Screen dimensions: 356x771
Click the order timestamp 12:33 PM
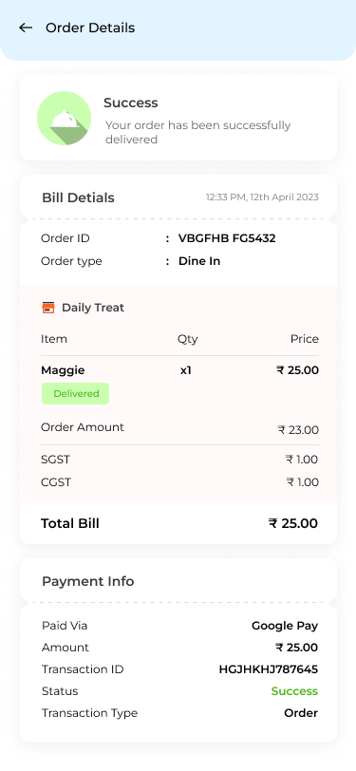point(262,197)
